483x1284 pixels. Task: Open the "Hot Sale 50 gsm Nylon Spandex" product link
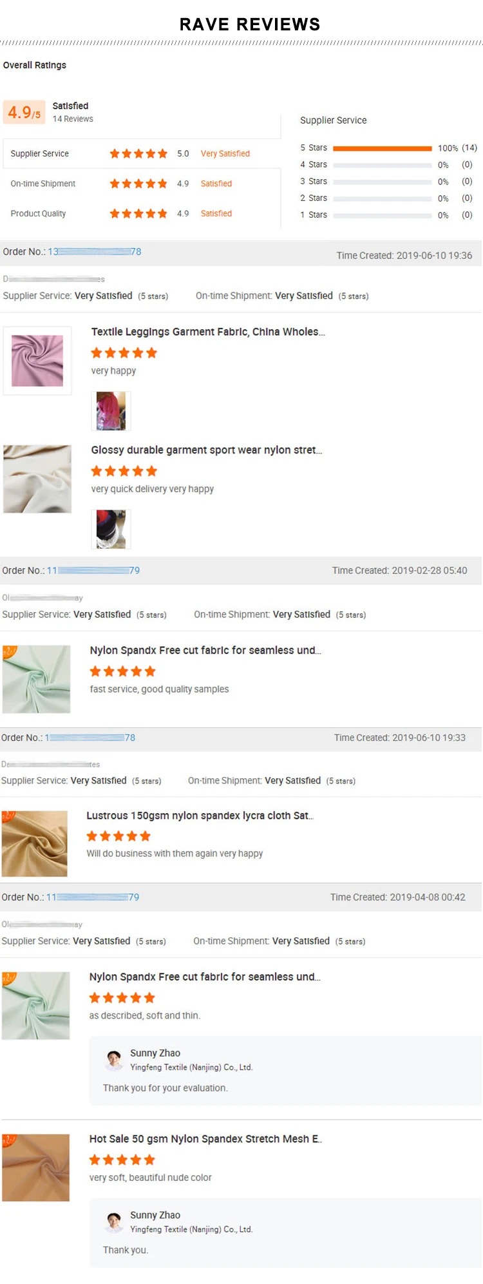pos(205,1138)
